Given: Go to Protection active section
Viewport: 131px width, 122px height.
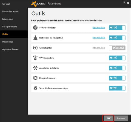Looking at the screenshot, I should coord(14,11).
